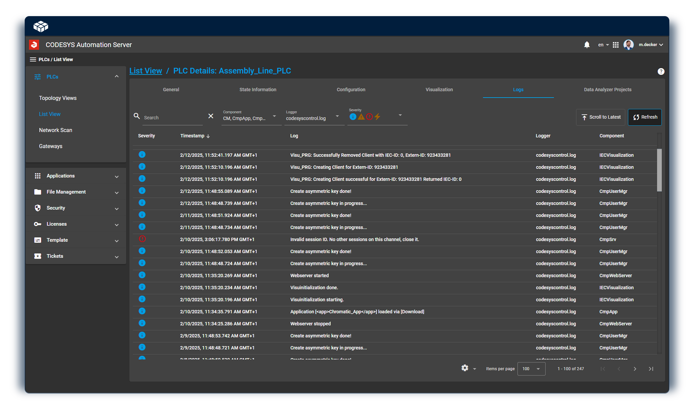Click the hamburger menu icon beside PLCs breadcrumb
The height and width of the screenshot is (415, 694).
pyautogui.click(x=33, y=59)
